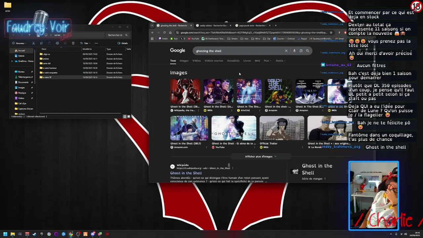
Task: Open Steam from the taskbar
Action: click(x=34, y=234)
